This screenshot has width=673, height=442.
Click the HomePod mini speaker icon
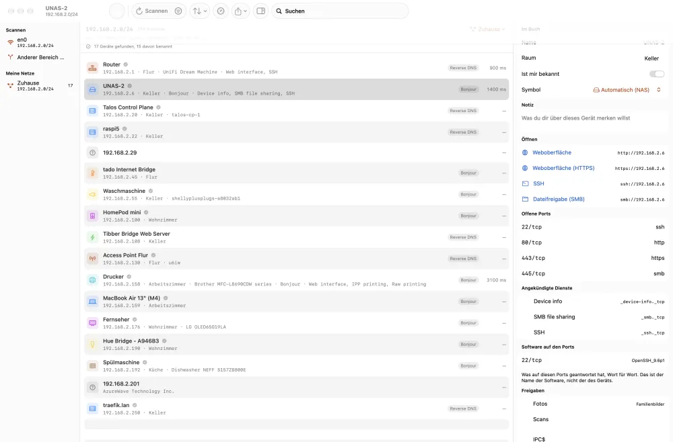point(92,216)
